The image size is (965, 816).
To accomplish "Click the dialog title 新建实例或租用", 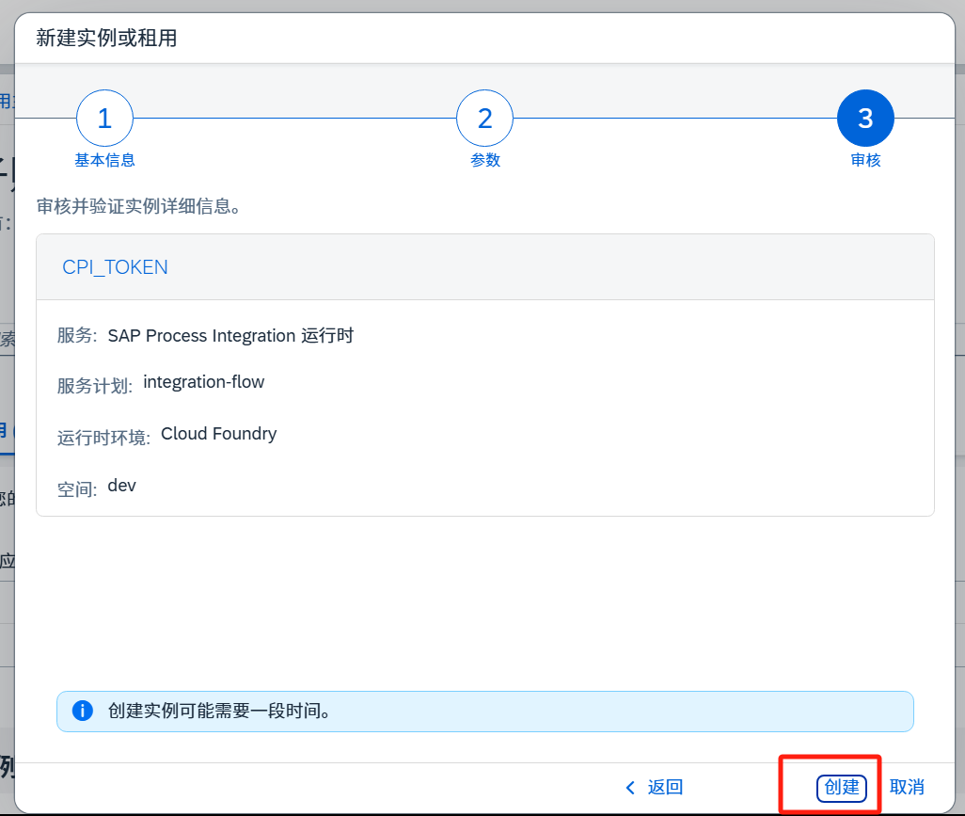I will click(106, 39).
